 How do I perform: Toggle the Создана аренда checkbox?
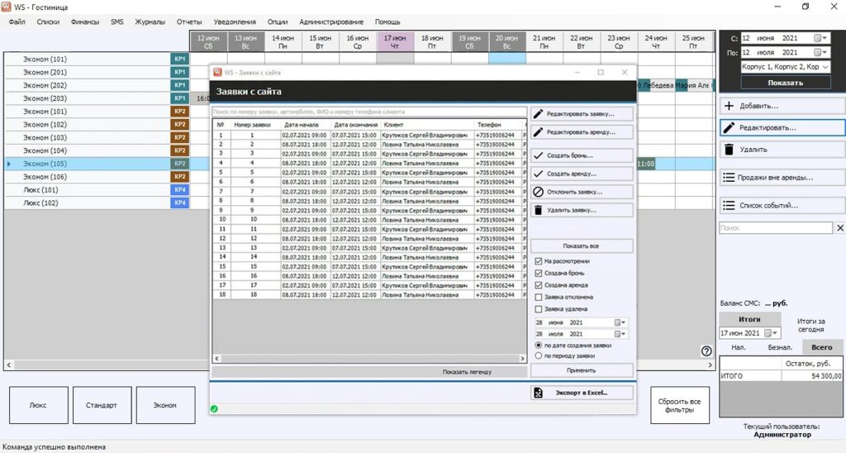pos(539,285)
